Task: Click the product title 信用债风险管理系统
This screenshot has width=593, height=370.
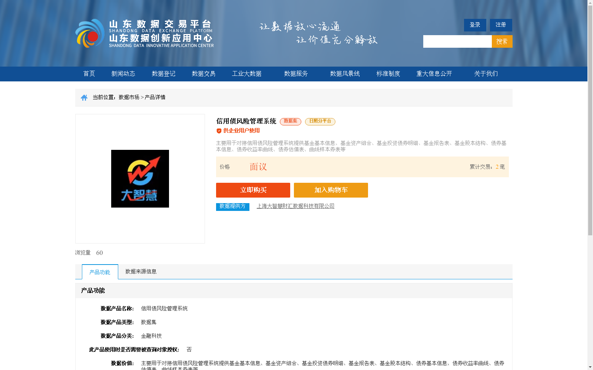Action: pyautogui.click(x=246, y=121)
